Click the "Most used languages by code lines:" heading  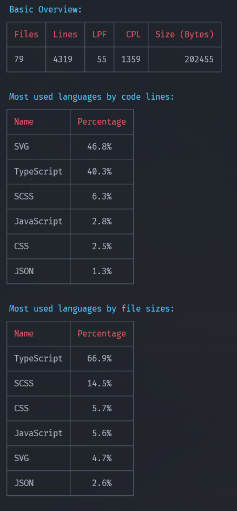point(92,96)
